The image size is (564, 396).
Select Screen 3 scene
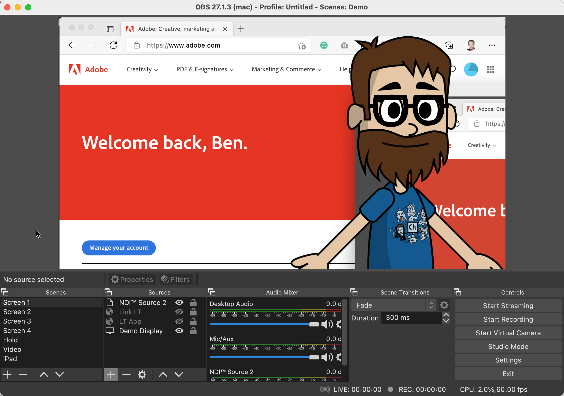[51, 321]
